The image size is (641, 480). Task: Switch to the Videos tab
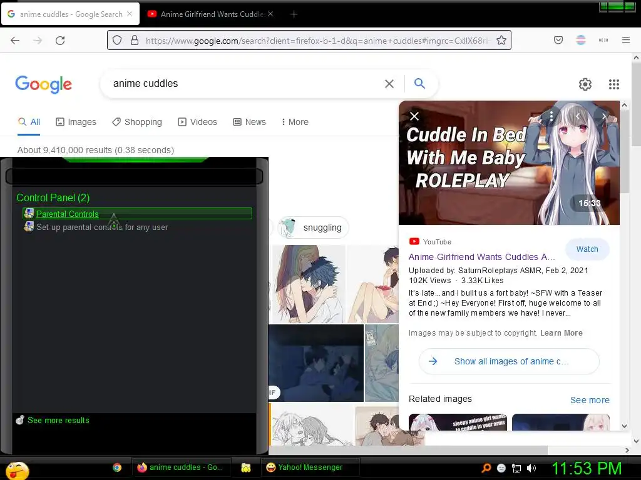[x=197, y=122]
